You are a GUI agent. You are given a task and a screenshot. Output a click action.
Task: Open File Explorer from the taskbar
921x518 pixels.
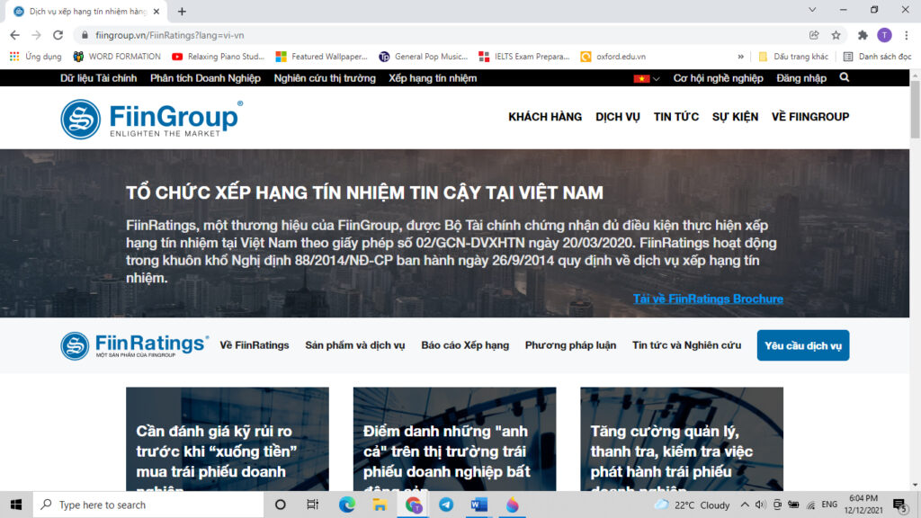coord(380,505)
